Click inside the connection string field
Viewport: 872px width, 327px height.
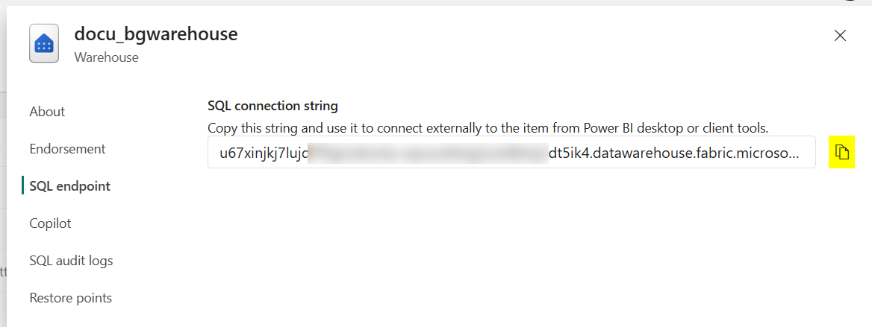pos(511,153)
